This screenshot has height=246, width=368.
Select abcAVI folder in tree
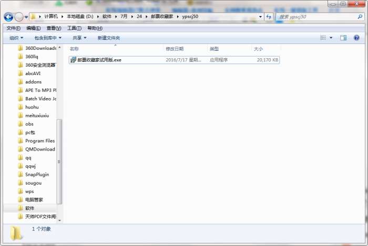pyautogui.click(x=33, y=73)
